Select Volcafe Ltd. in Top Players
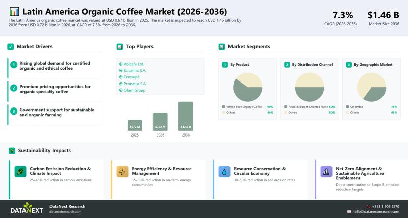Image resolution: width=408 pixels, height=218 pixels. point(133,64)
